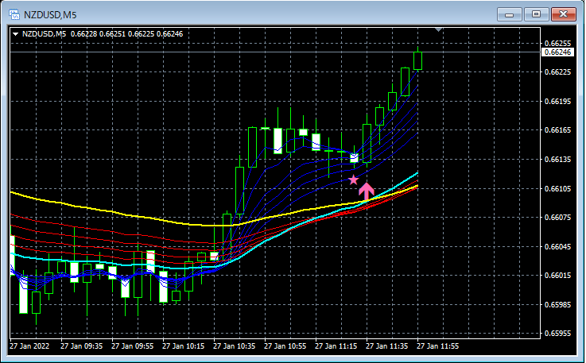Maximize the NZDUSD,M5 chart window
Image resolution: width=586 pixels, height=363 pixels.
pos(536,14)
